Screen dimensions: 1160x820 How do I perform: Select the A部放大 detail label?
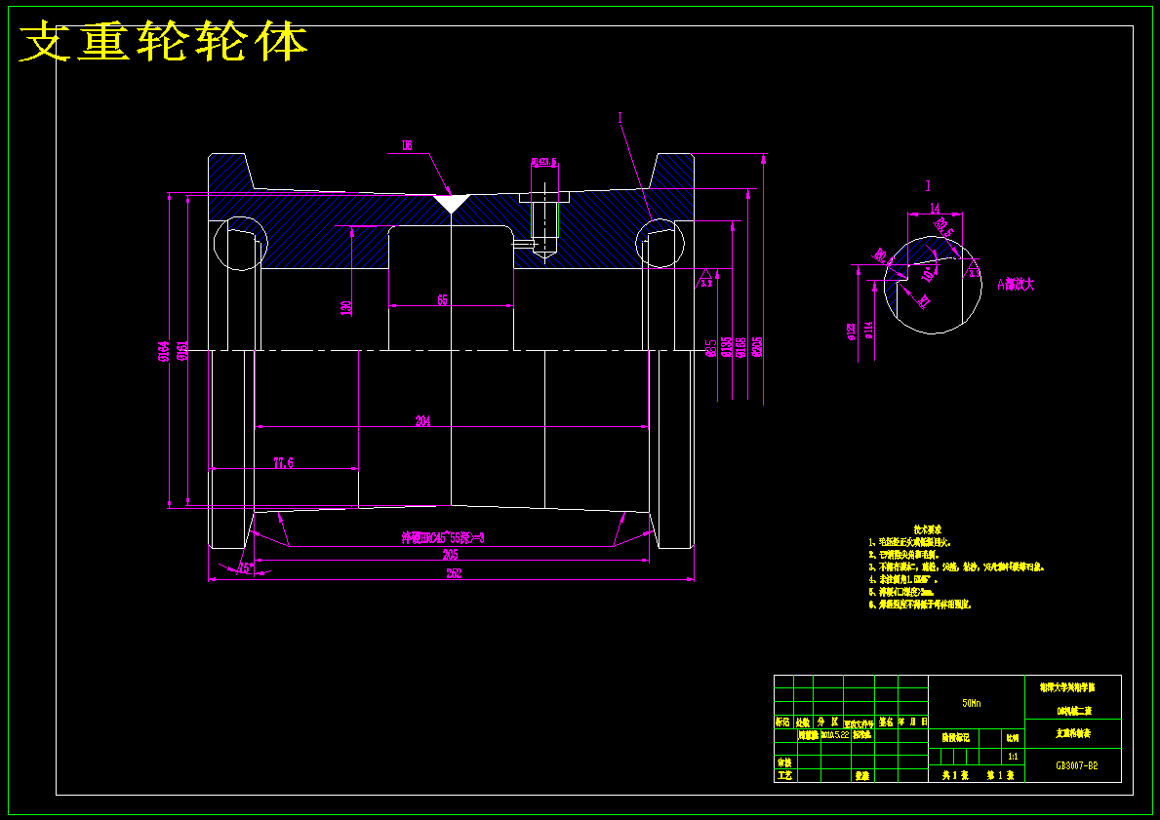coord(1015,284)
